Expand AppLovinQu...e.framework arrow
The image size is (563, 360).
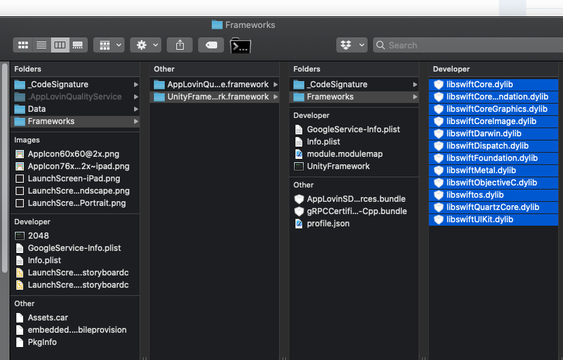[x=276, y=85]
